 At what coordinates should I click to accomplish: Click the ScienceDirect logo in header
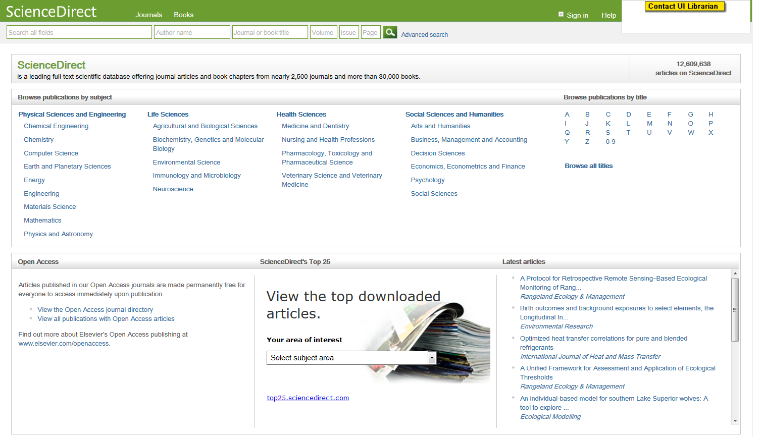[51, 12]
